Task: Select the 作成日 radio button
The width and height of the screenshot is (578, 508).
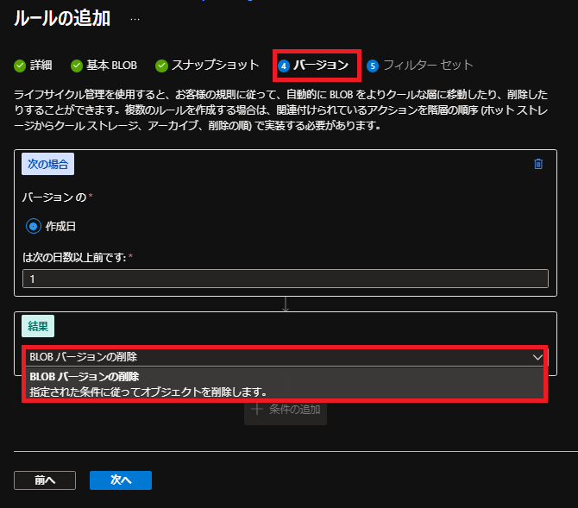Action: (33, 226)
